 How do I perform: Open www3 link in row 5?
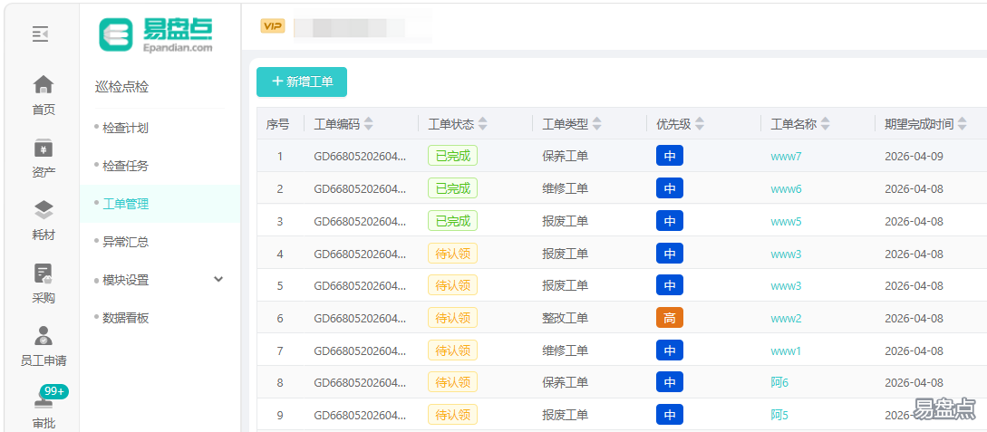[x=786, y=285]
